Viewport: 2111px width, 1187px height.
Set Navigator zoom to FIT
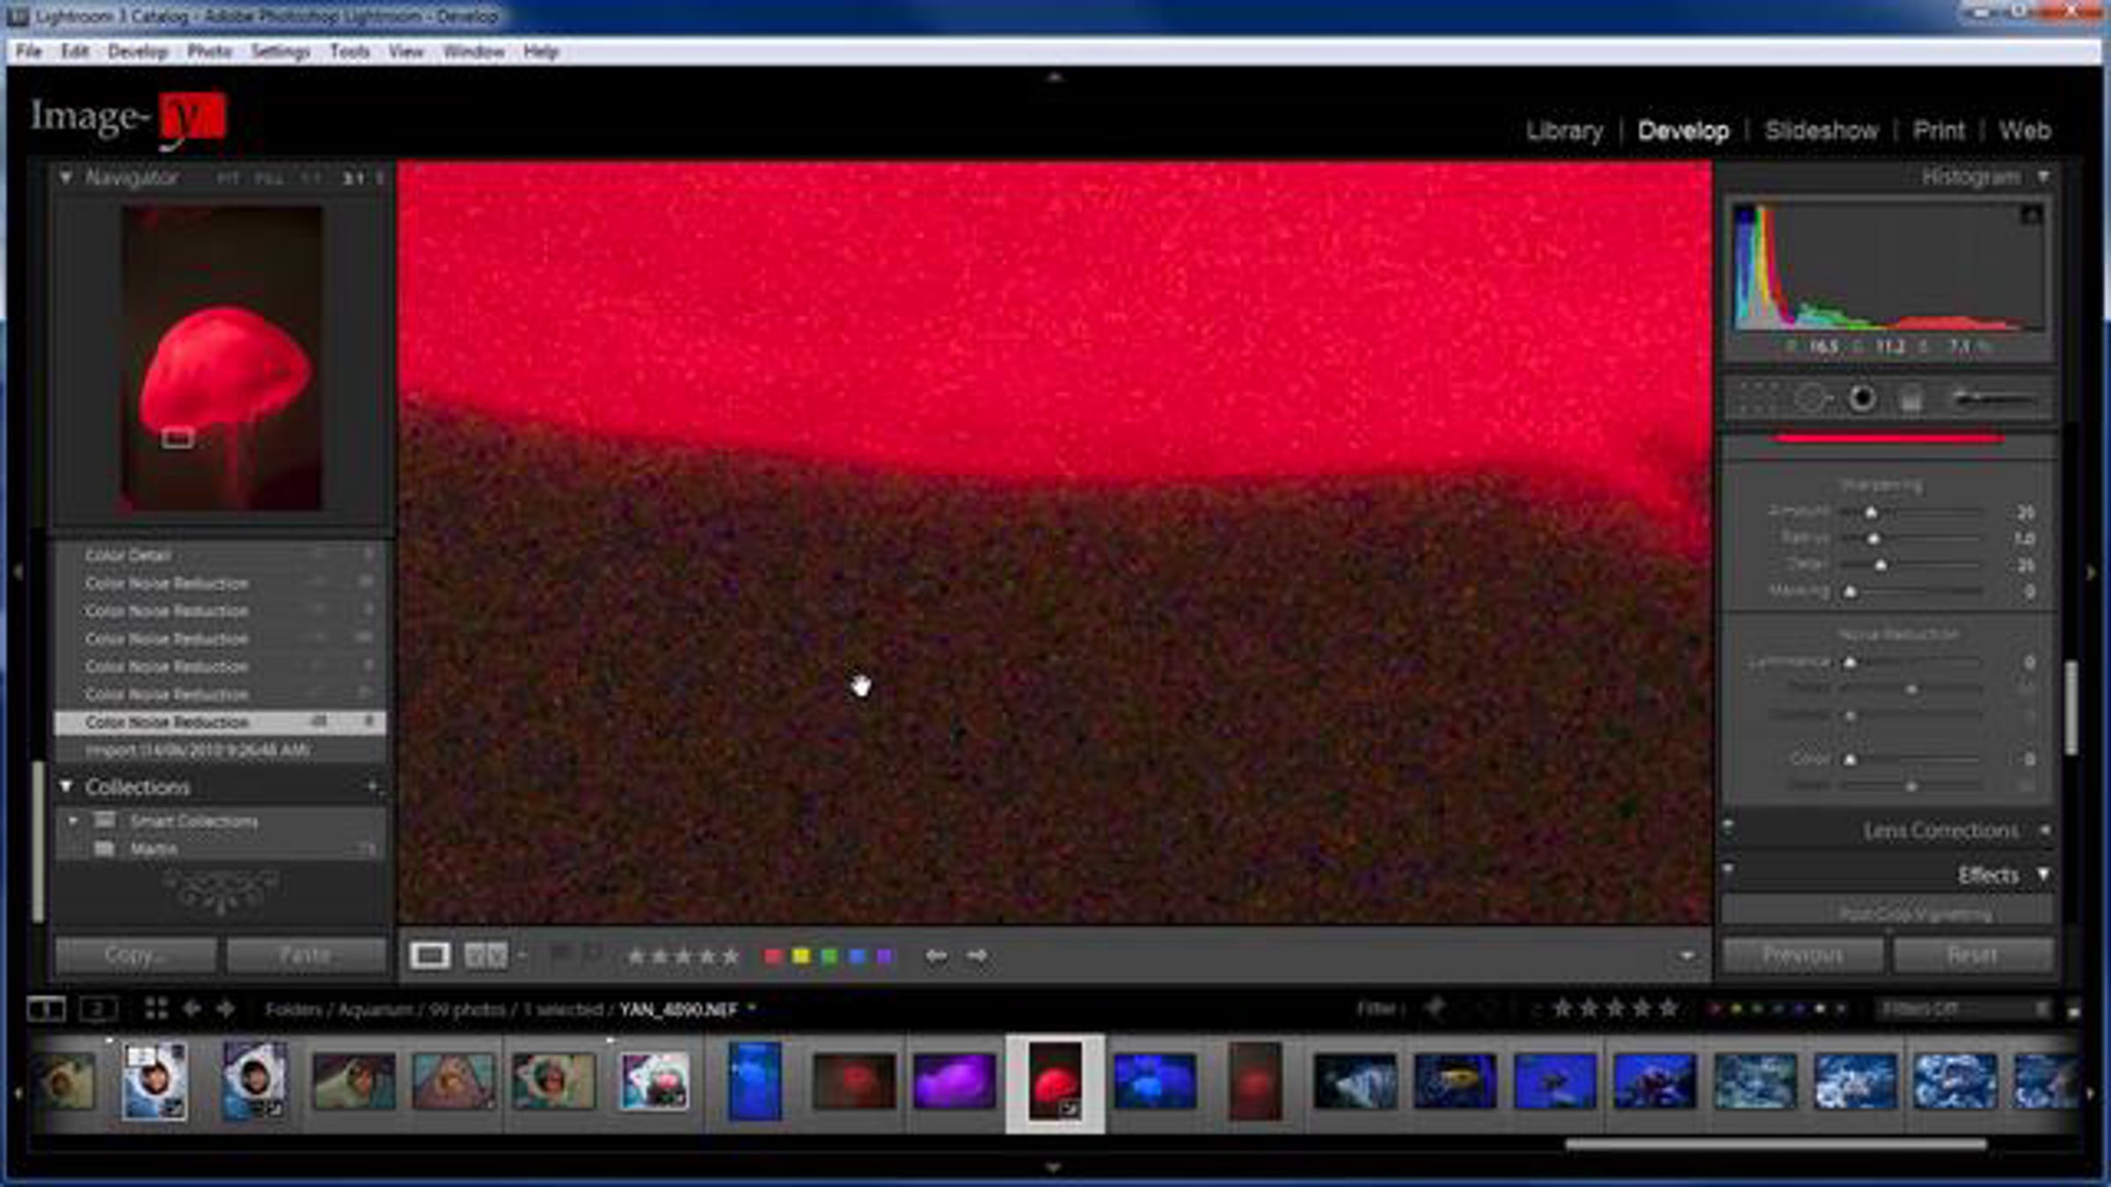click(228, 178)
